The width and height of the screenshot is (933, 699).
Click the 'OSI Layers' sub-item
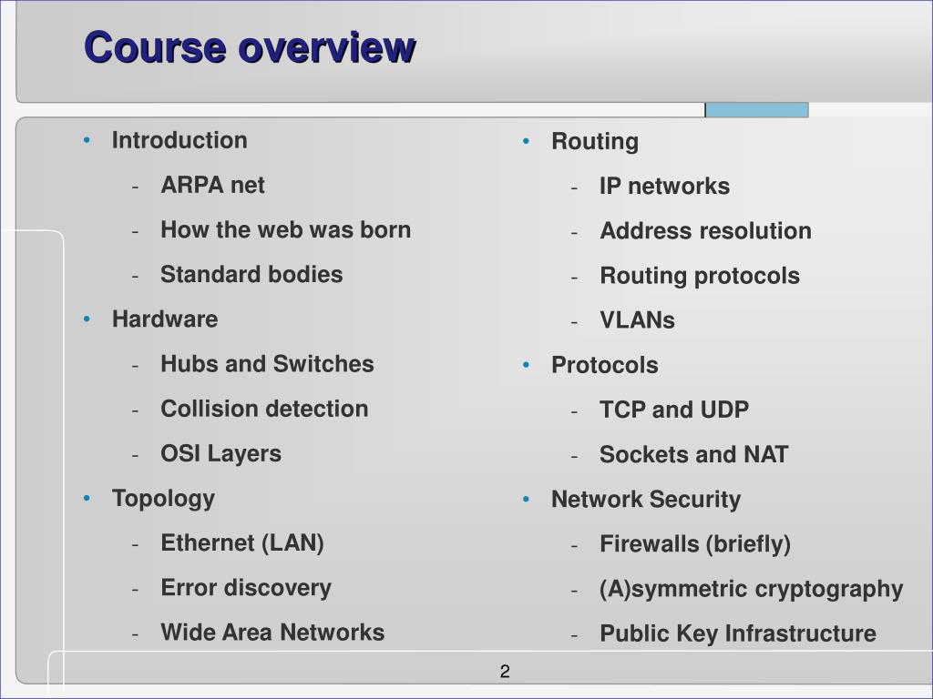(x=220, y=453)
